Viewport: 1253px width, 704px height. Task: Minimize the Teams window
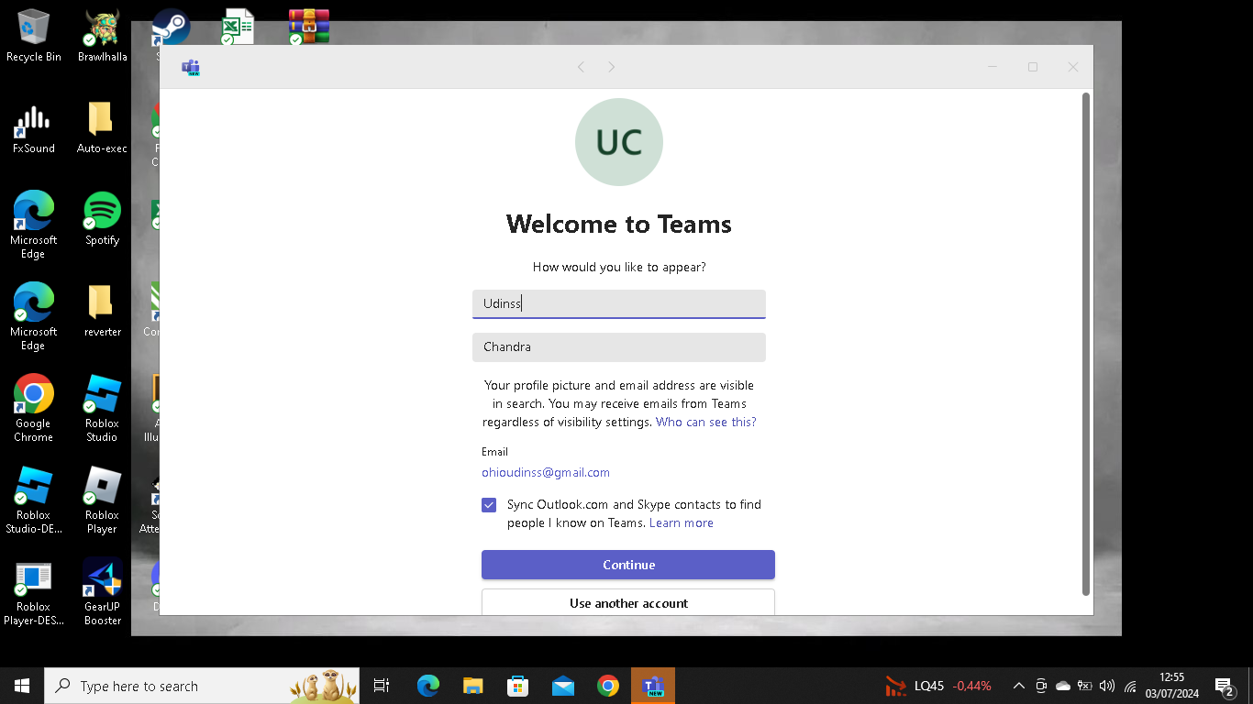click(x=992, y=67)
